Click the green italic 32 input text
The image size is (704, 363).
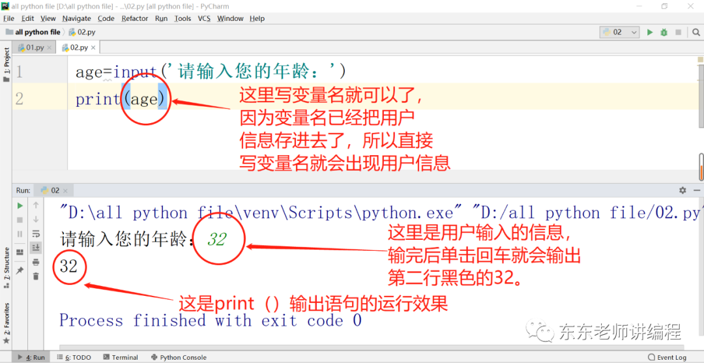(216, 240)
